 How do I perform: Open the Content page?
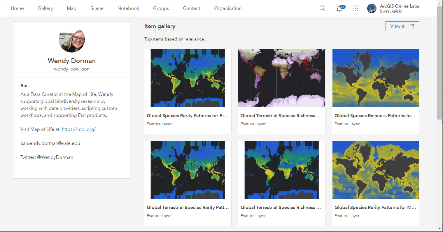pos(192,8)
